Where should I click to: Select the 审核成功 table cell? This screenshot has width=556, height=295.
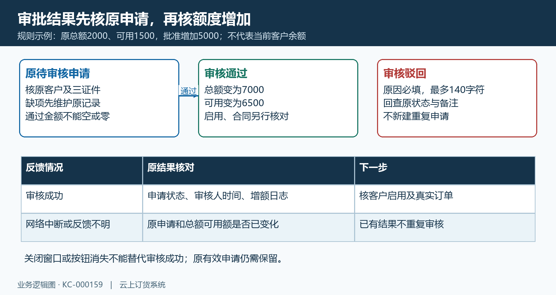click(x=82, y=199)
